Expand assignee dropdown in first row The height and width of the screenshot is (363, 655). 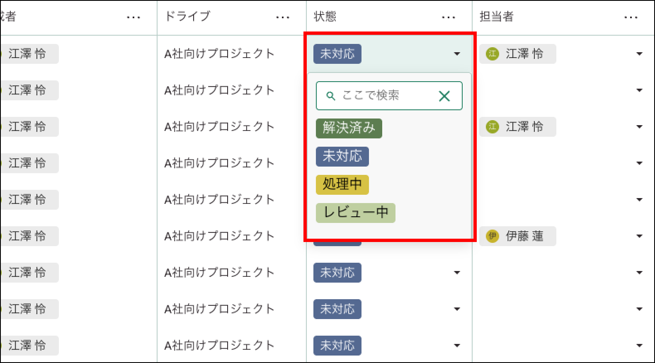[639, 54]
